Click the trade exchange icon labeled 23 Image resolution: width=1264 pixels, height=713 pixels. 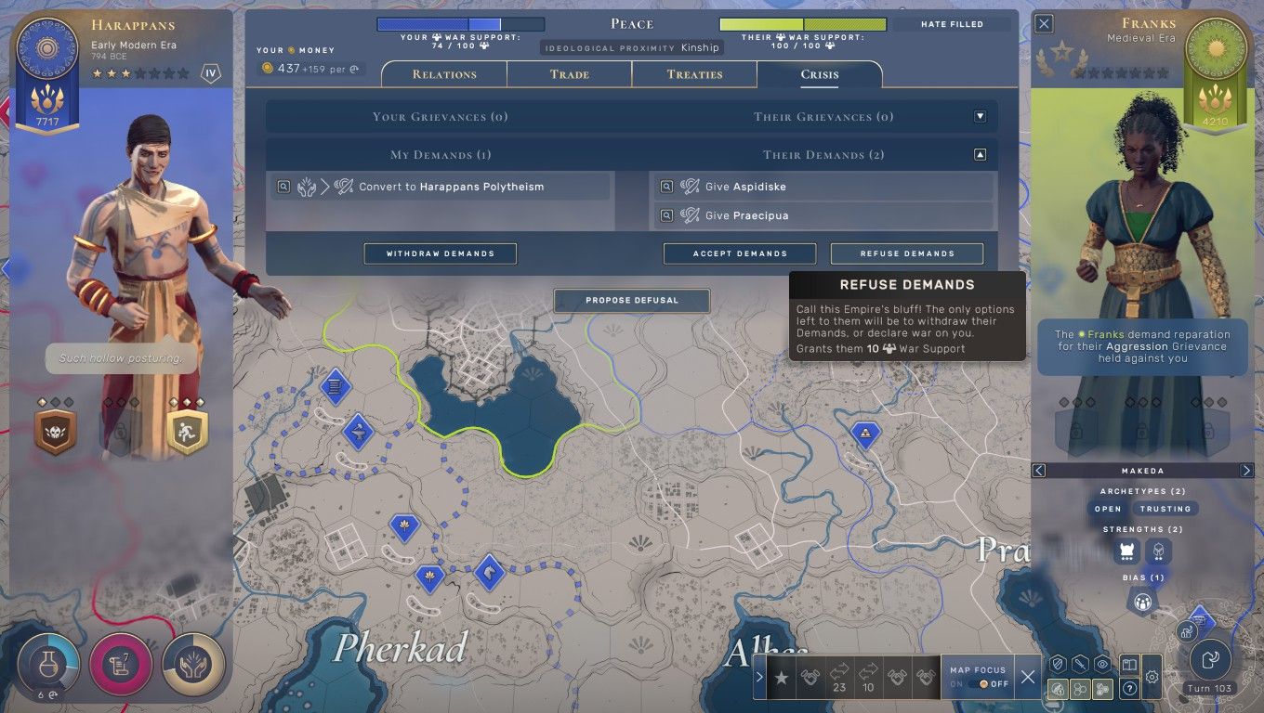[839, 677]
